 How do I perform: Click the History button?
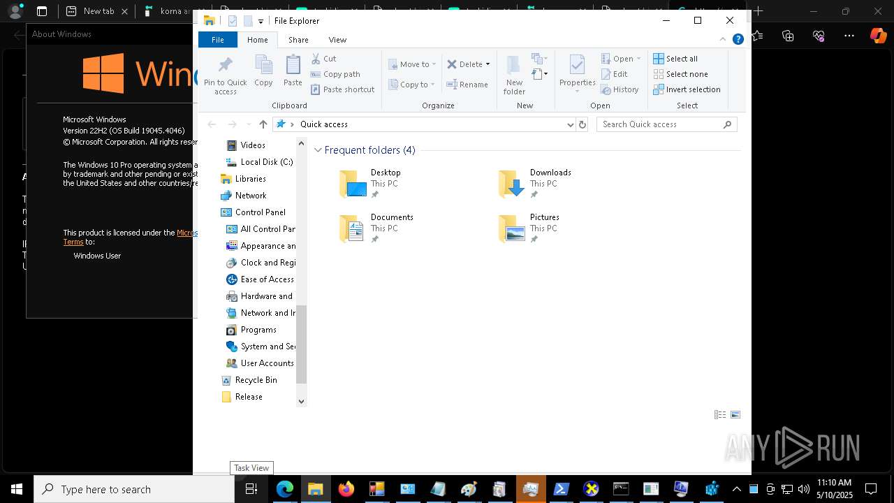(x=620, y=89)
